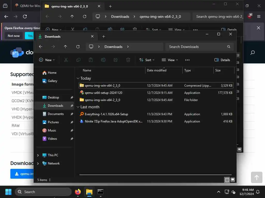Click the Cut icon in Downloads toolbar
265x198 pixels.
[x=66, y=60]
